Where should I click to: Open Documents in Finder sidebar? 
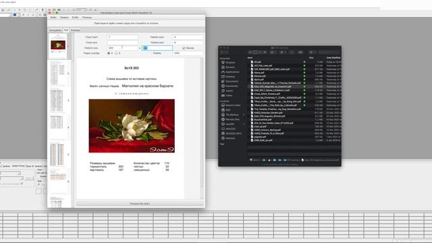[x=232, y=81]
